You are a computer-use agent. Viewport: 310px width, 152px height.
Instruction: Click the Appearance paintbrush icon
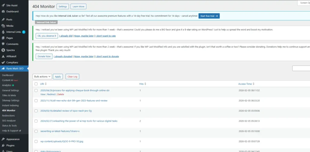[x=3, y=139]
